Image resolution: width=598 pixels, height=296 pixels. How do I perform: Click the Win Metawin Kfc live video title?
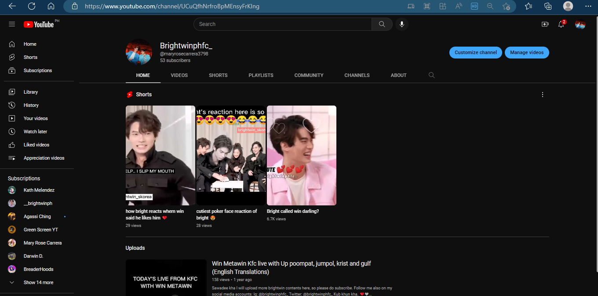pyautogui.click(x=292, y=267)
